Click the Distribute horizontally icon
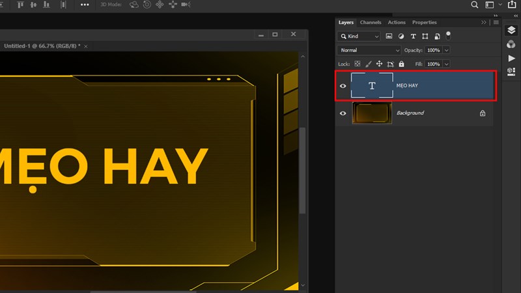Viewport: 521px width, 293px height. coord(63,5)
